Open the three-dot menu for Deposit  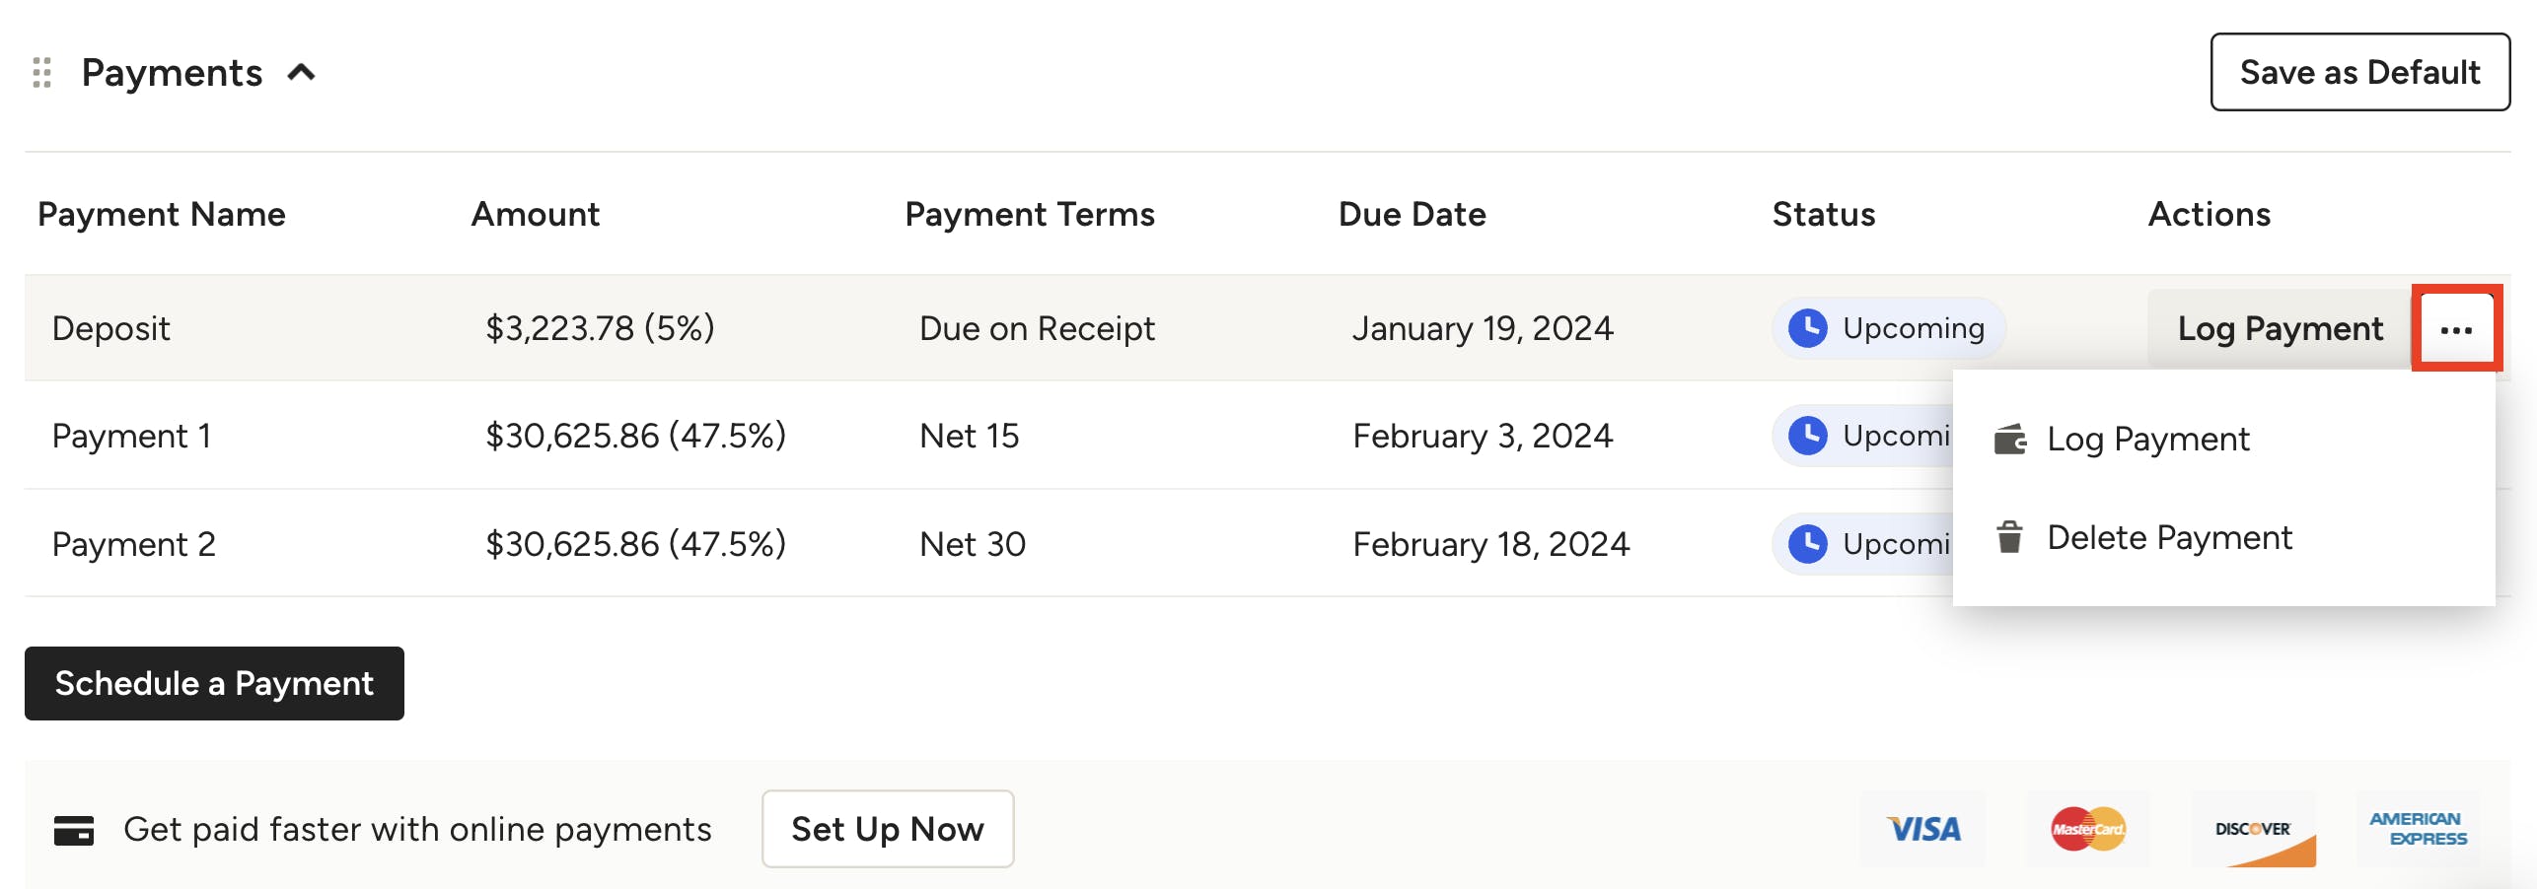[2456, 329]
